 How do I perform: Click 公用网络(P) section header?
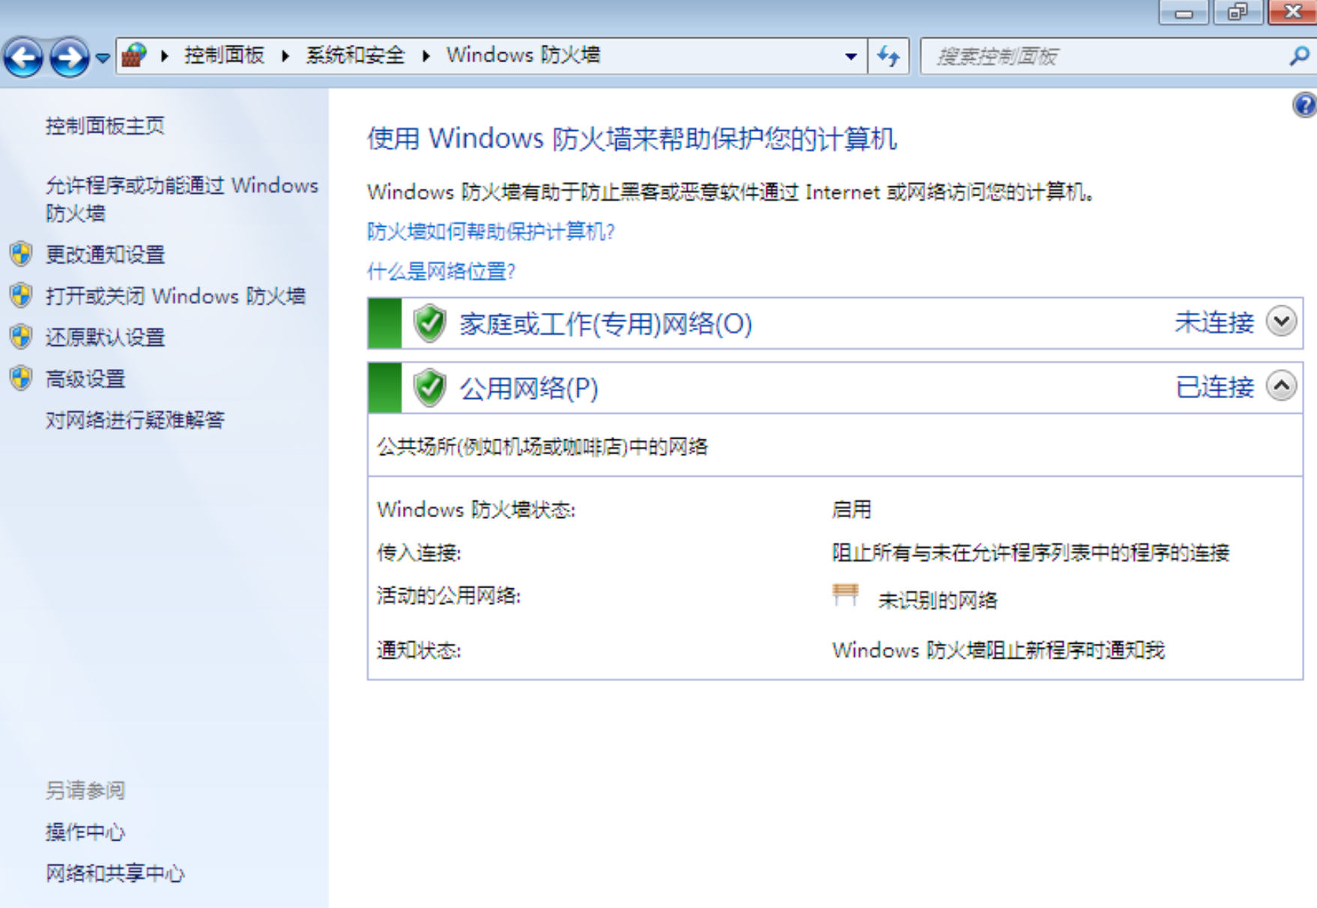(x=529, y=388)
